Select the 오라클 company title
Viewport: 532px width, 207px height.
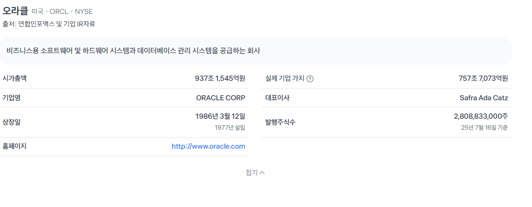pyautogui.click(x=15, y=11)
